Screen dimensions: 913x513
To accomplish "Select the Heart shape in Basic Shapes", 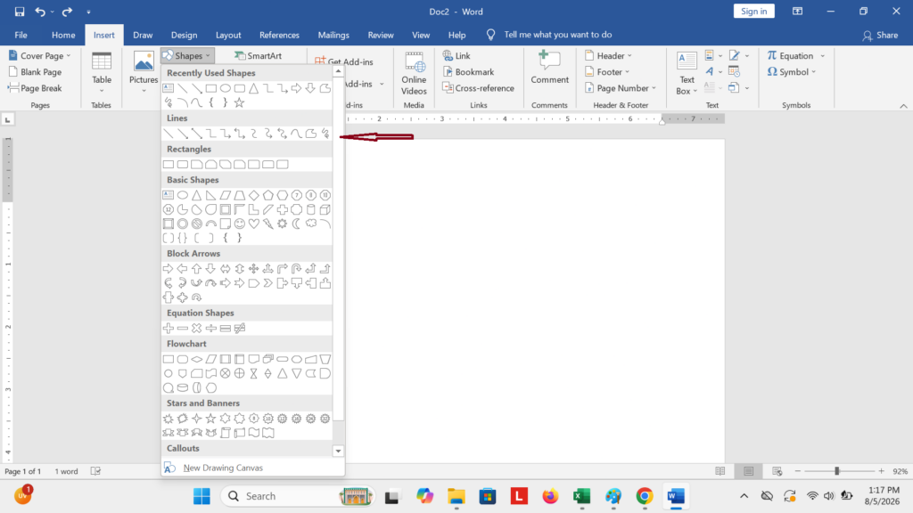I will tap(254, 224).
